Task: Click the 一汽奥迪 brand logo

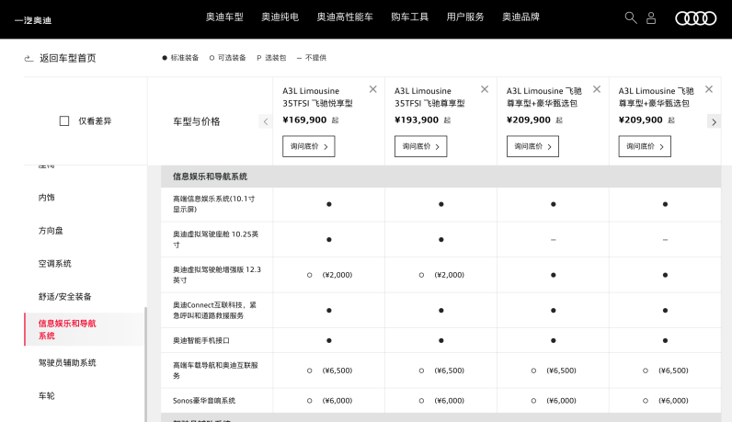Action: [33, 20]
